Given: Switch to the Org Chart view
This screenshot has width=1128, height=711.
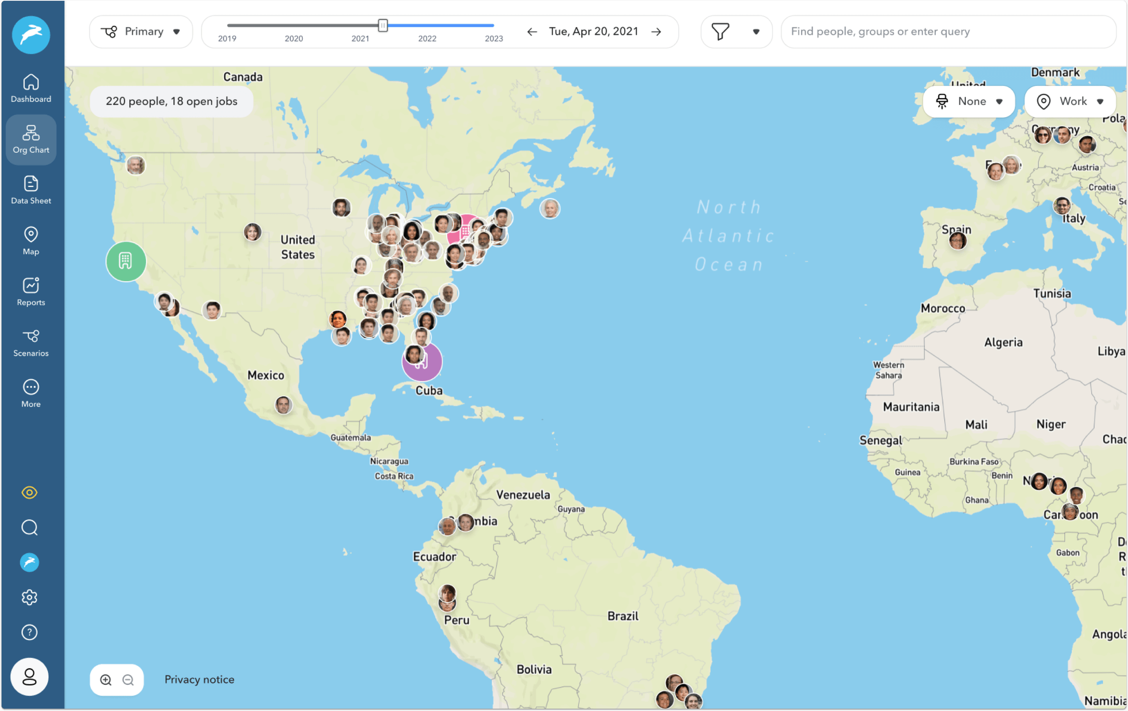Looking at the screenshot, I should [x=30, y=139].
